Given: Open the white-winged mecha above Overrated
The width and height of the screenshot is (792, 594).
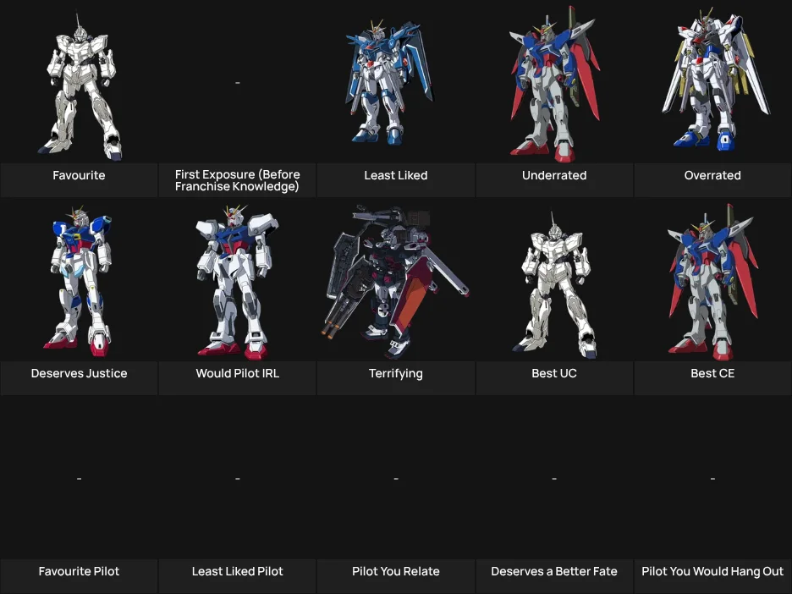Looking at the screenshot, I should click(x=716, y=79).
